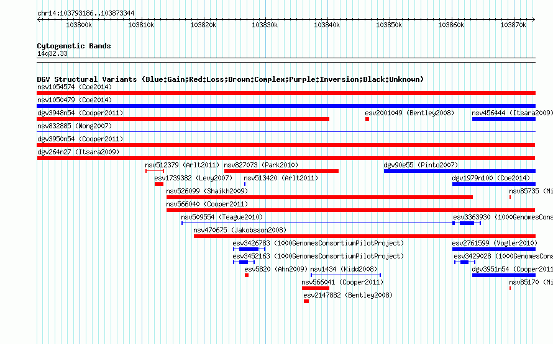Viewport: 553px width, 344px height.
Task: Click the dgv3951n54 blue bar
Action: click(504, 275)
